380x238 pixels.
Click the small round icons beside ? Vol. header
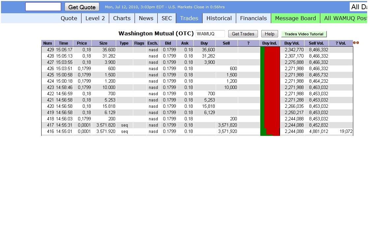pos(356,43)
